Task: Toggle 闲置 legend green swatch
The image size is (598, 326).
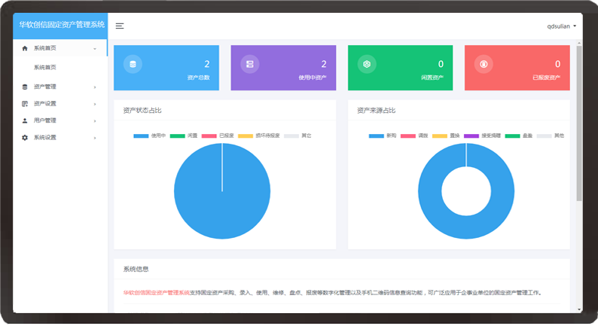Action: [x=177, y=136]
